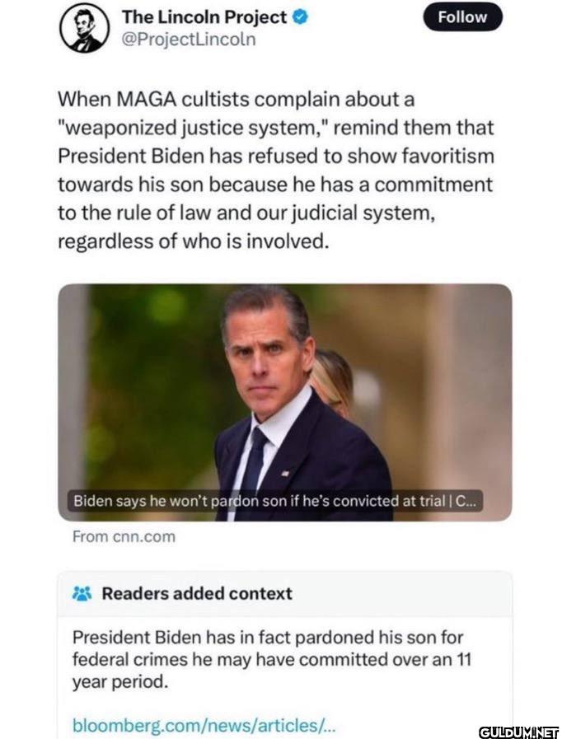Click the GULDUM.NET watermark
The width and height of the screenshot is (562, 739).
tap(519, 730)
